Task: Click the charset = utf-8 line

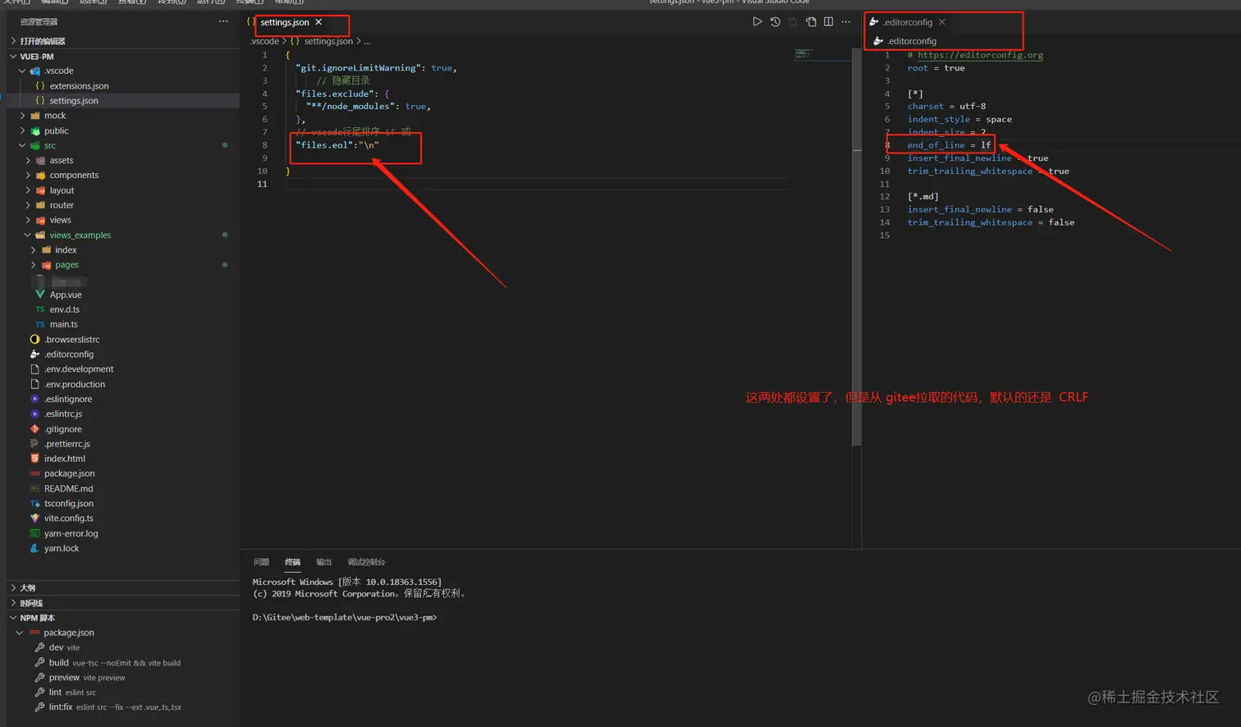Action: [x=946, y=107]
